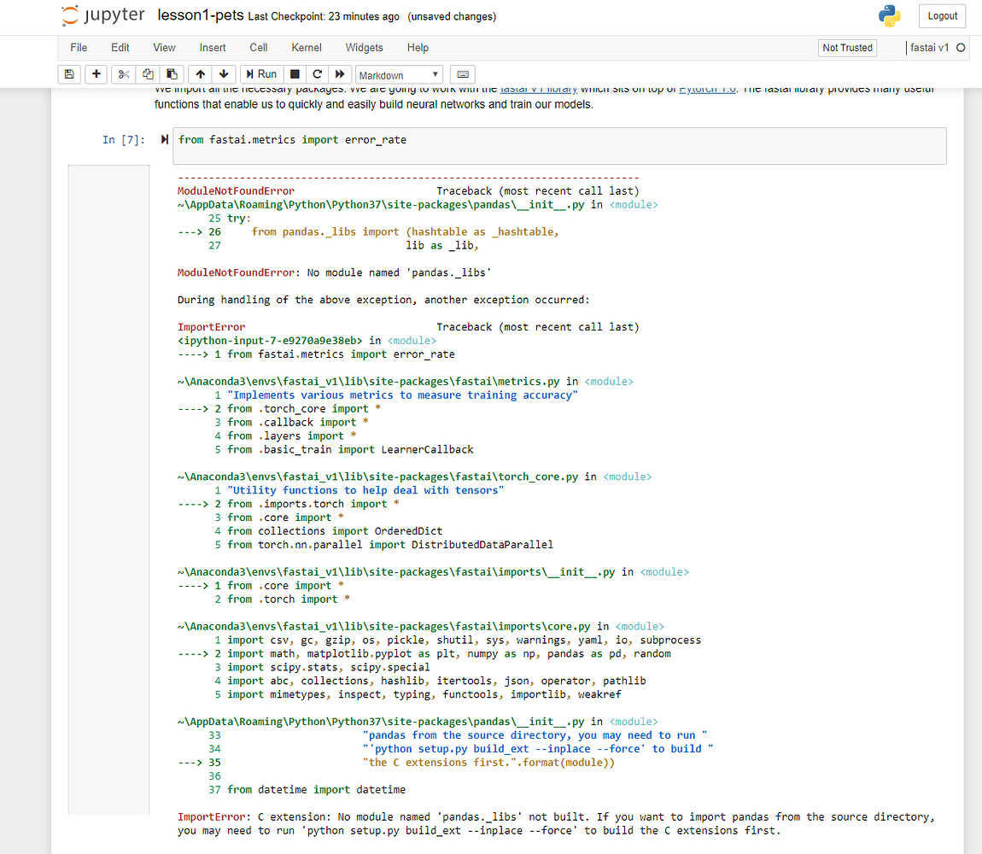Open the fastai v1 library link

(539, 87)
